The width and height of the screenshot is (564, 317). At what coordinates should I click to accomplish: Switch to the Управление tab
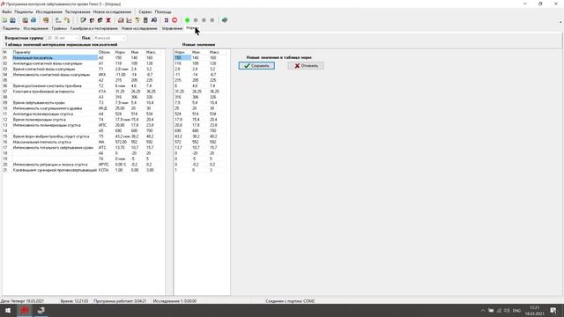point(172,28)
